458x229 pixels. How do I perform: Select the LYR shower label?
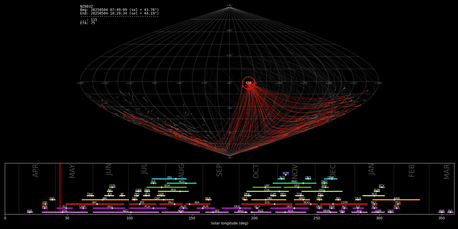coord(45,203)
